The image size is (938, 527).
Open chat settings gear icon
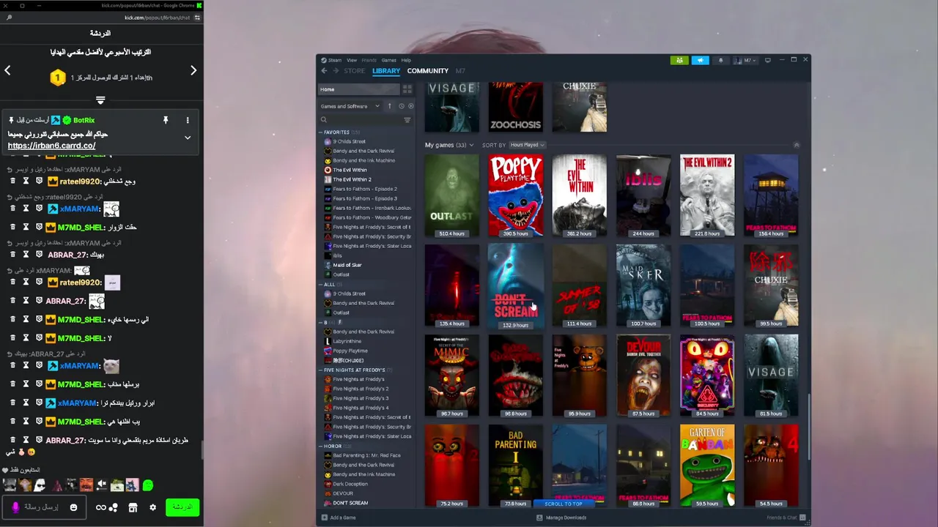[x=152, y=507]
